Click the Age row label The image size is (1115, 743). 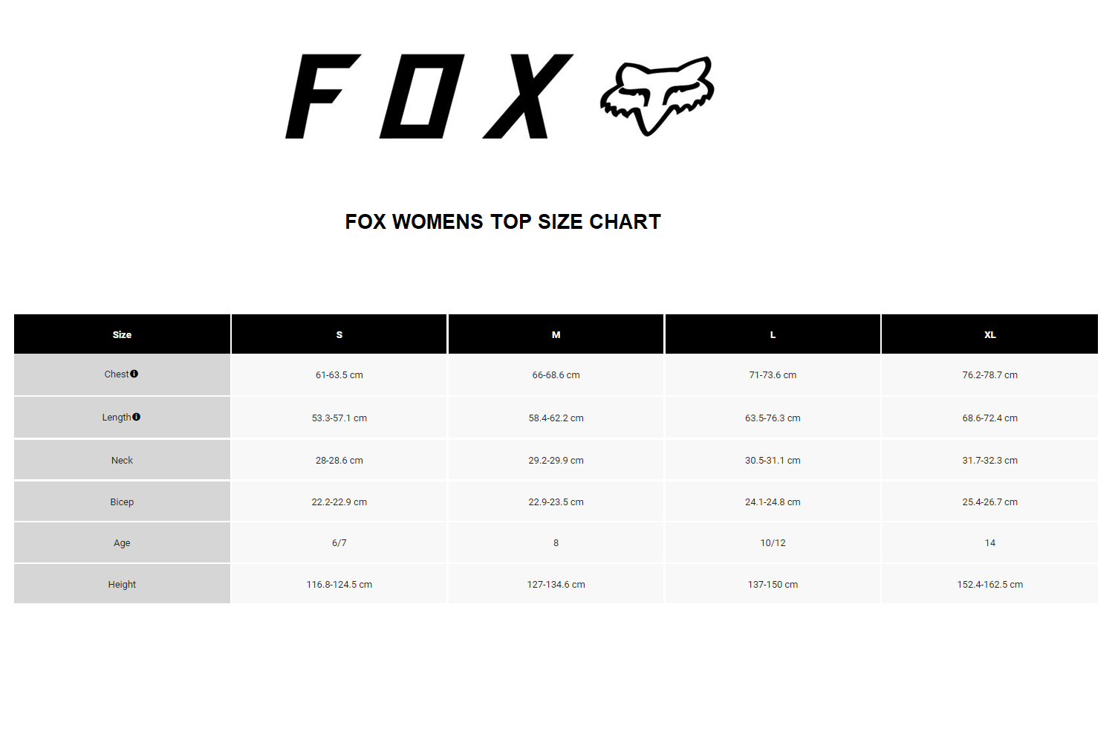tap(122, 543)
